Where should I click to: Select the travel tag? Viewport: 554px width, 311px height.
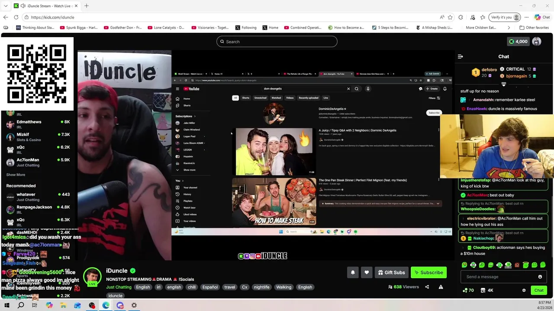click(230, 287)
